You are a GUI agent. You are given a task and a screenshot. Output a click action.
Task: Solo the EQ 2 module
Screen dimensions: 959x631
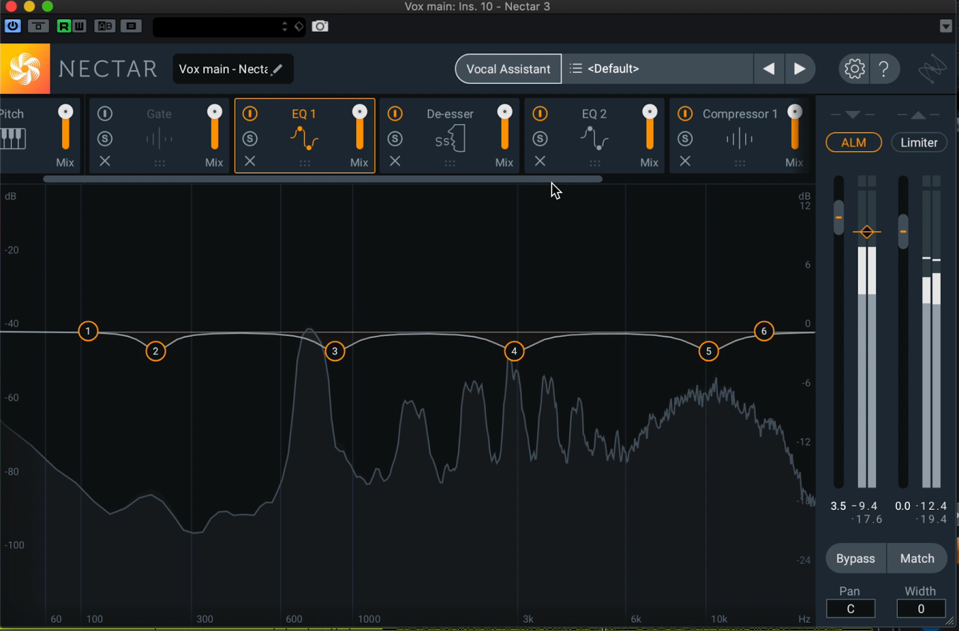click(x=540, y=139)
